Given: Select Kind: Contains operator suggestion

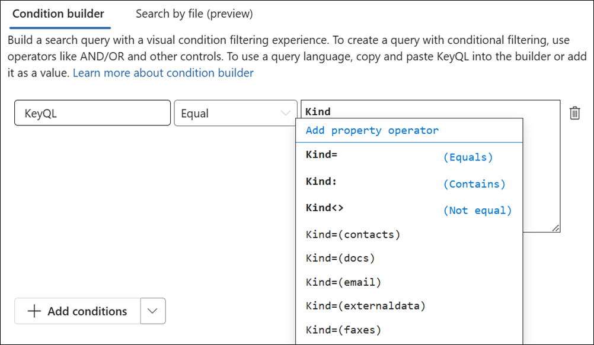Looking at the screenshot, I should click(x=409, y=184).
